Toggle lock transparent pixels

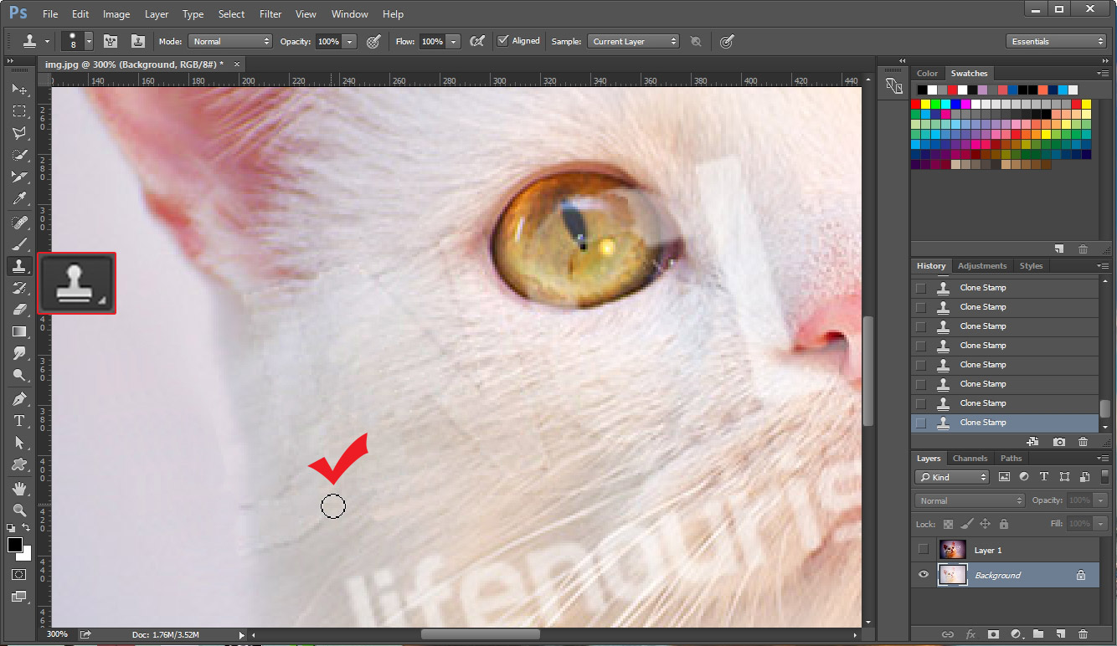(948, 524)
